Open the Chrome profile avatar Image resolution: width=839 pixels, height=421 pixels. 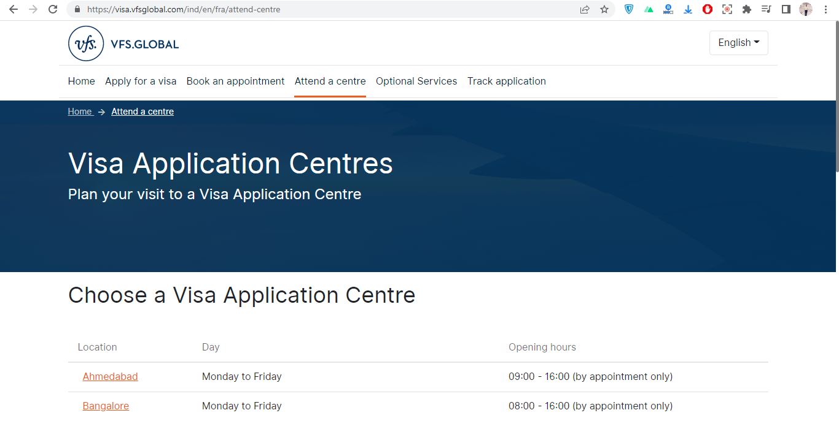point(806,9)
